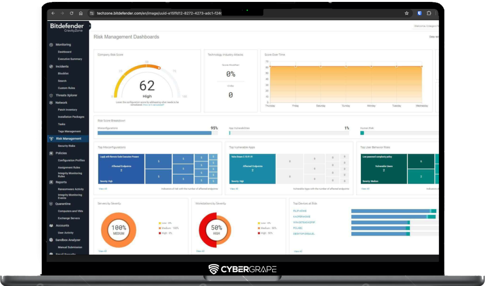Click the Risk Management icon in sidebar

point(51,139)
